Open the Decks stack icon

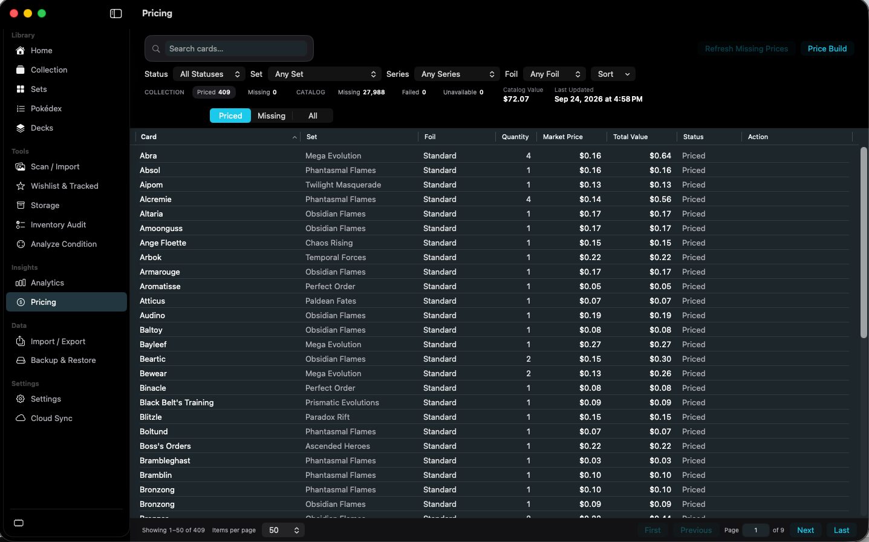[x=21, y=128]
